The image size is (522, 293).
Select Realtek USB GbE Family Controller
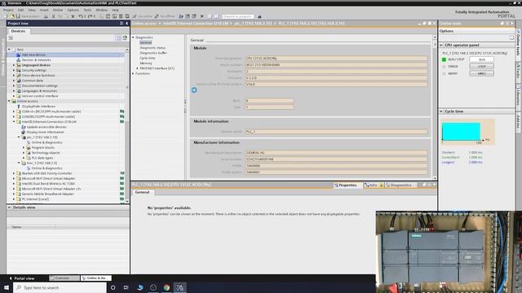tap(46, 173)
